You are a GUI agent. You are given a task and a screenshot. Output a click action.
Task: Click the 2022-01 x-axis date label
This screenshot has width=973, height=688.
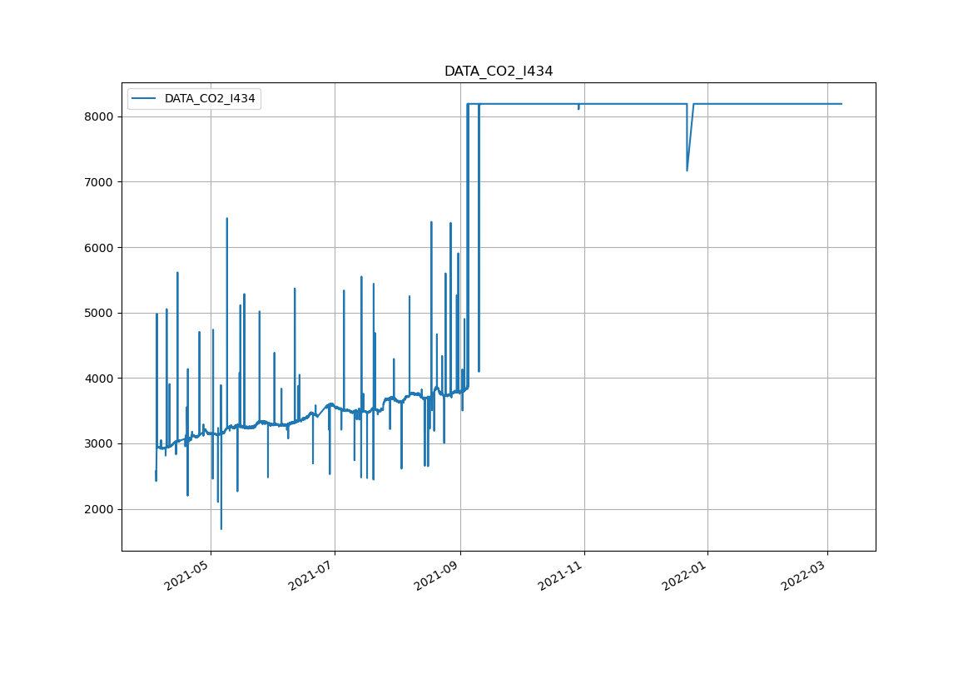click(685, 575)
